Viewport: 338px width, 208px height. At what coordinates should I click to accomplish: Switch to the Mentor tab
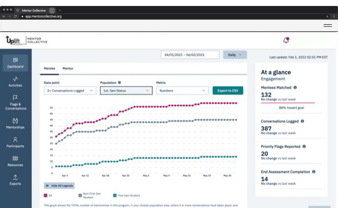(x=68, y=68)
